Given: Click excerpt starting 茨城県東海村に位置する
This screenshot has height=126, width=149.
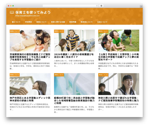Looking at the screenshot, I should (x=30, y=66).
